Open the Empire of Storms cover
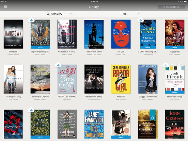The height and width of the screenshot is (141, 188). coord(40,34)
